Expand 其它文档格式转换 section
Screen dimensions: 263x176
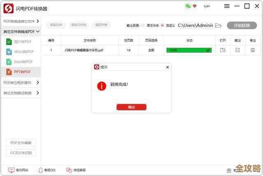point(21,93)
